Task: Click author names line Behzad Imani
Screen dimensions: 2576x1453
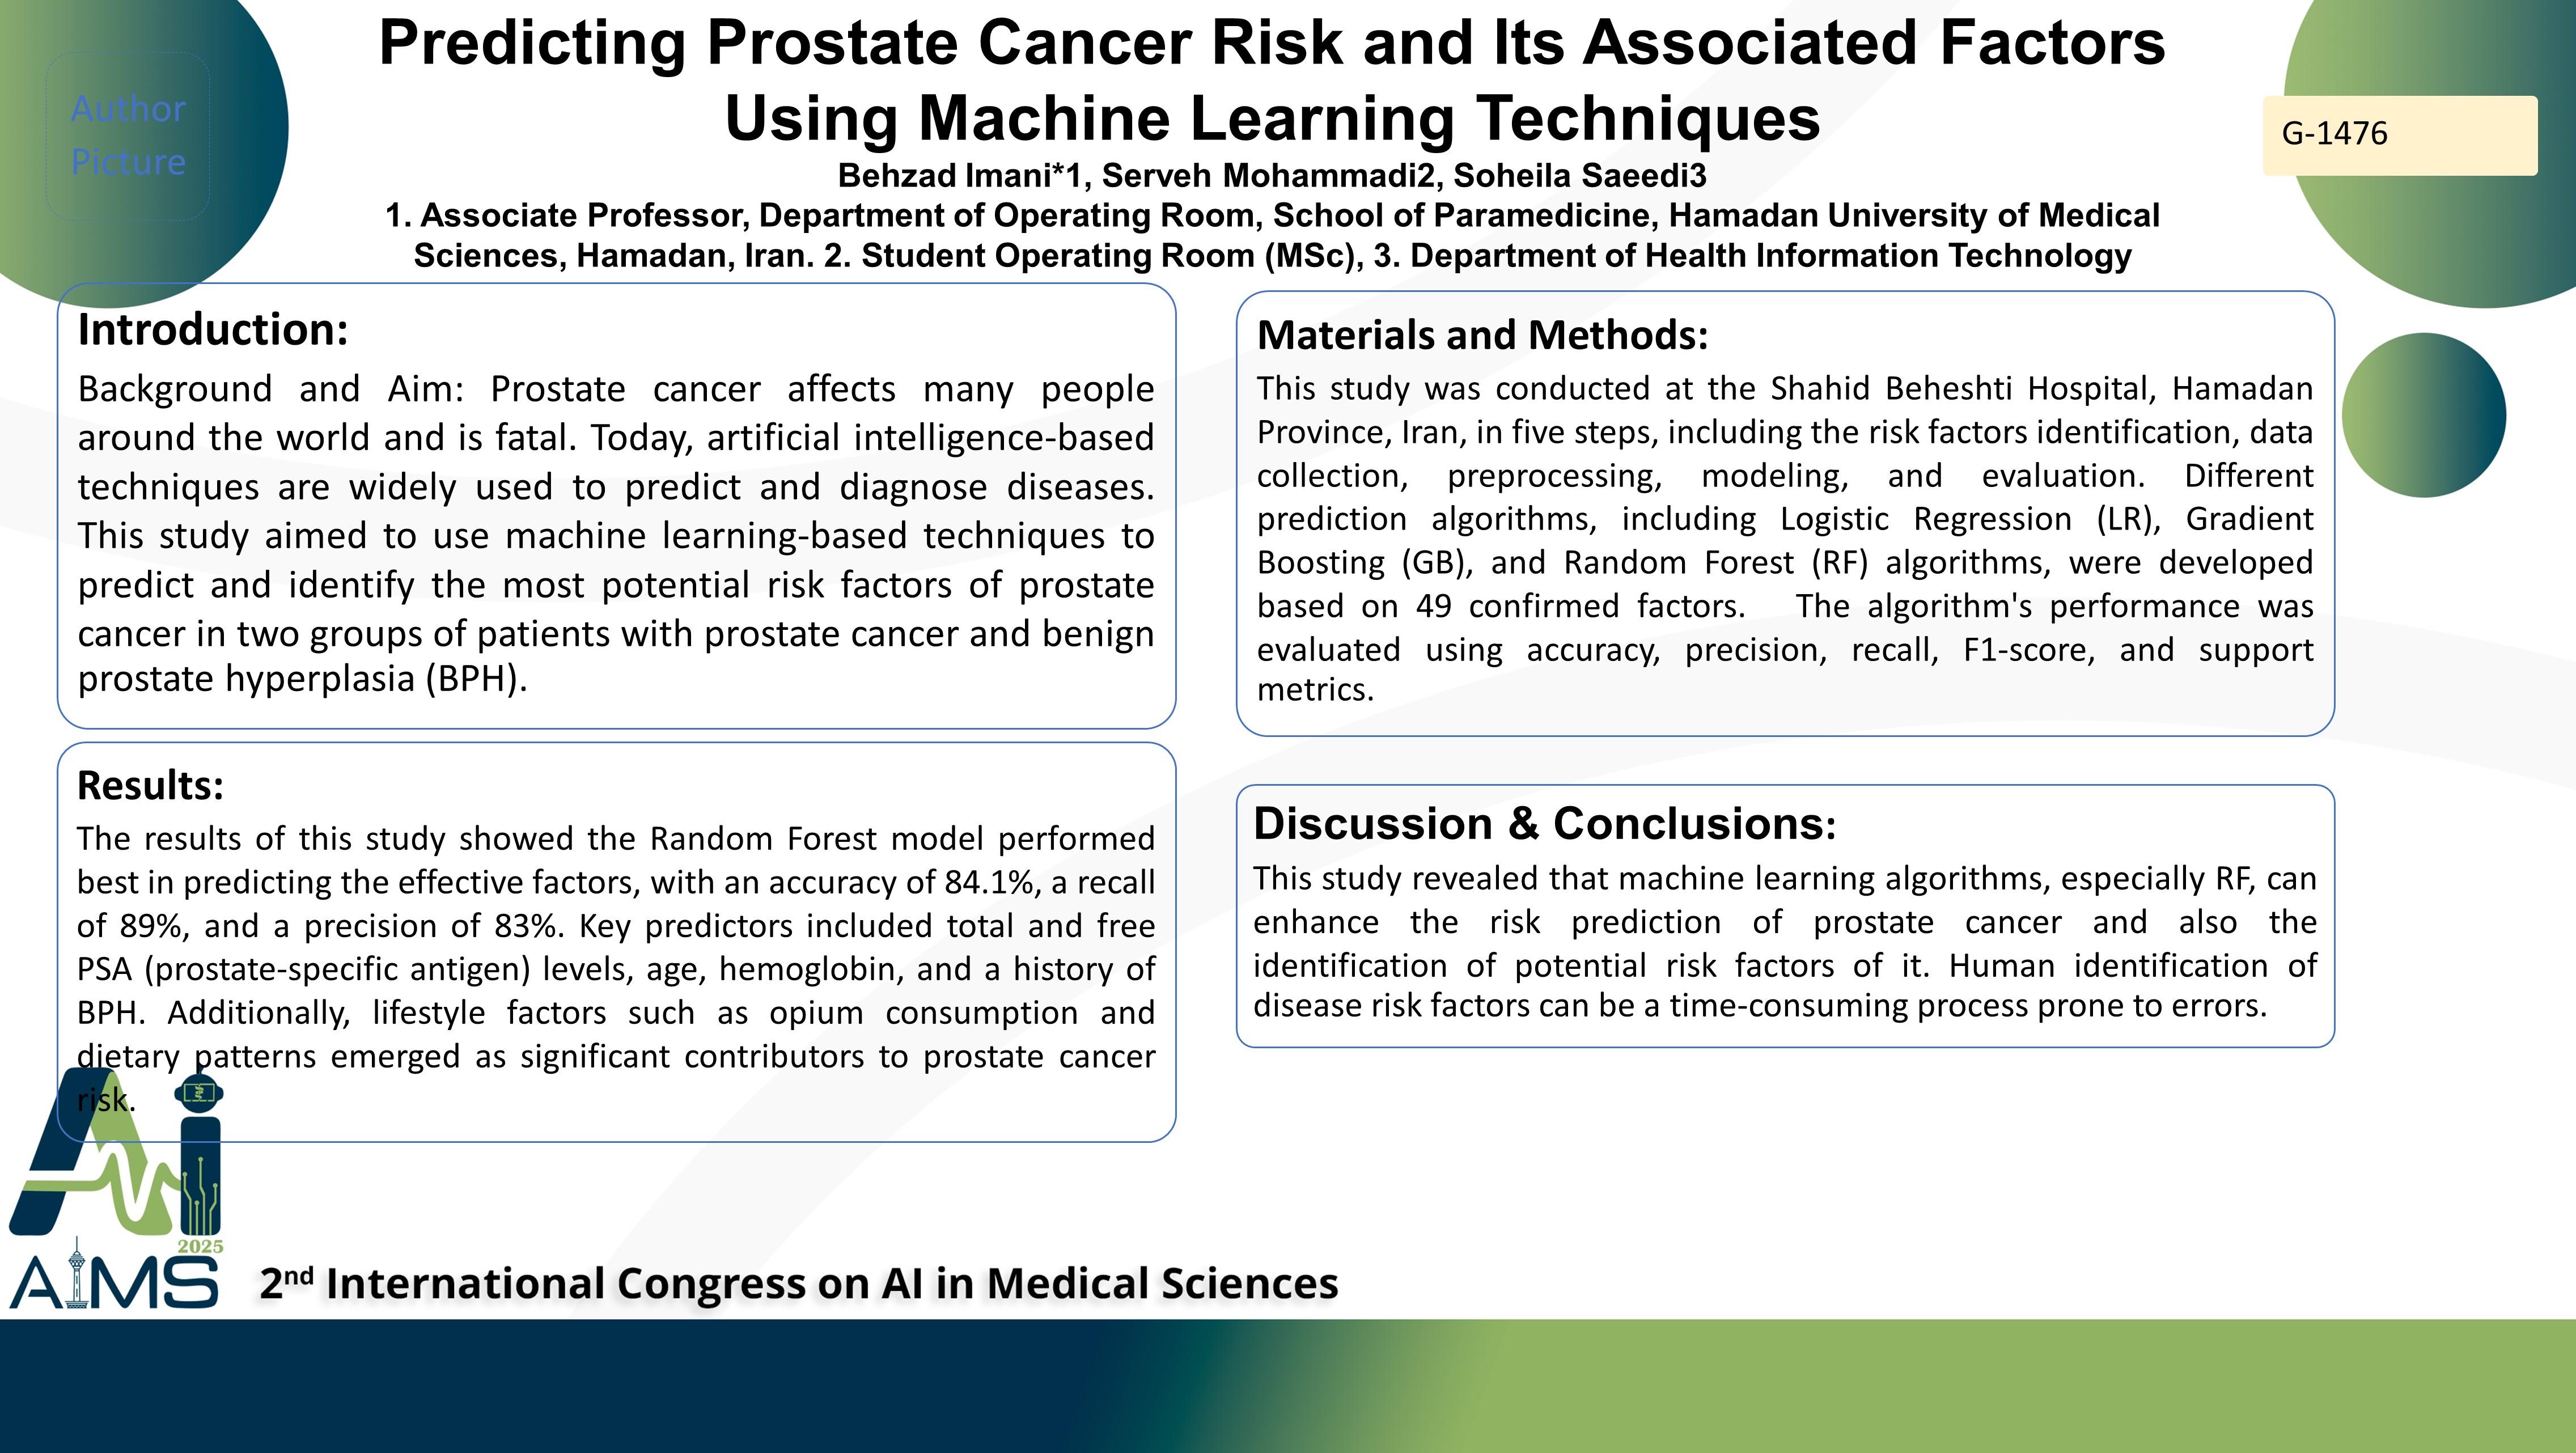Action: click(x=1272, y=175)
